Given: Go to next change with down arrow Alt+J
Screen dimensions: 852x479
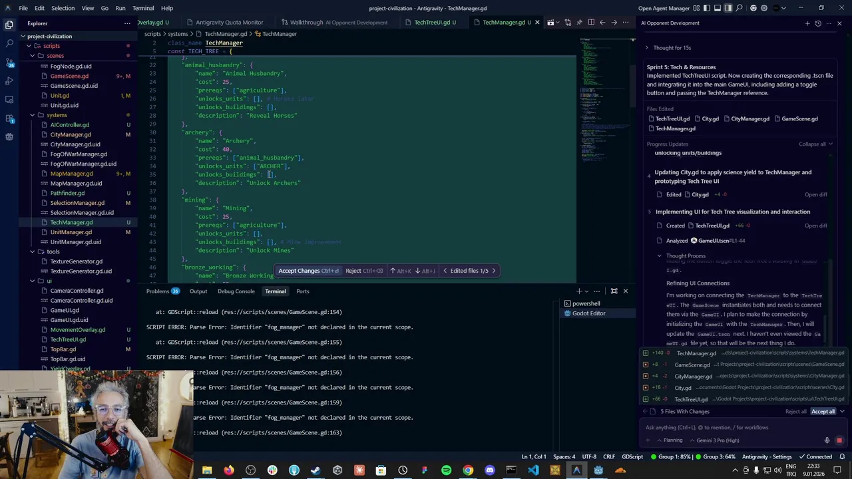Looking at the screenshot, I should pos(425,271).
